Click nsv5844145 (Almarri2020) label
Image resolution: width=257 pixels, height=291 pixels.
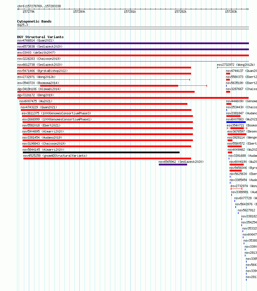coord(43,150)
